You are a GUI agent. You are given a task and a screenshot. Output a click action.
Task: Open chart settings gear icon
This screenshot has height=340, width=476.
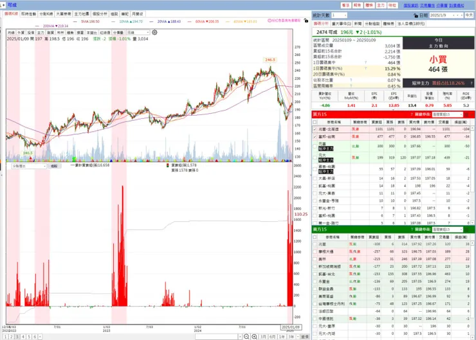click(154, 32)
